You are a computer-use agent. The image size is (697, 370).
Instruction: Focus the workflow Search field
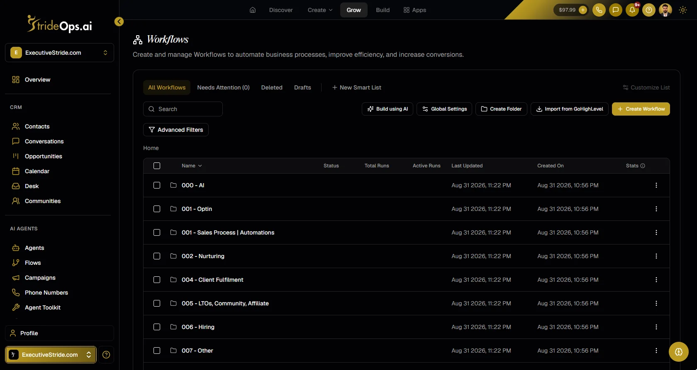coord(183,109)
